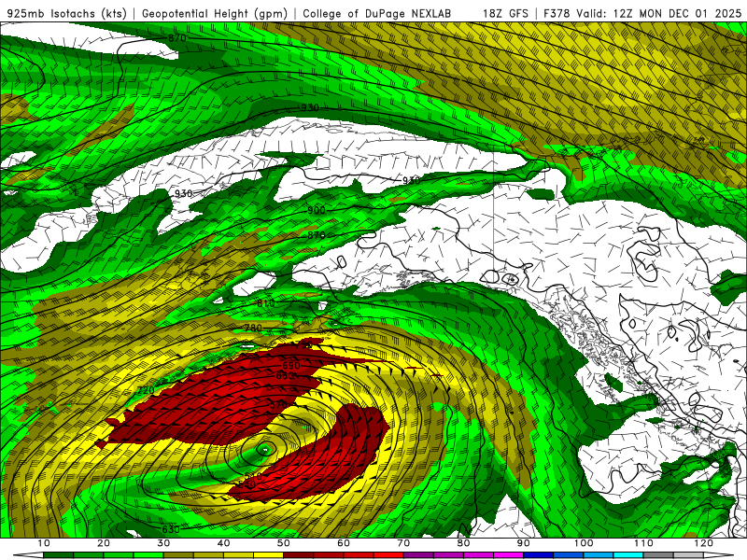
Task: Select the brightest green legend swatch before 30
Action: click(x=148, y=555)
